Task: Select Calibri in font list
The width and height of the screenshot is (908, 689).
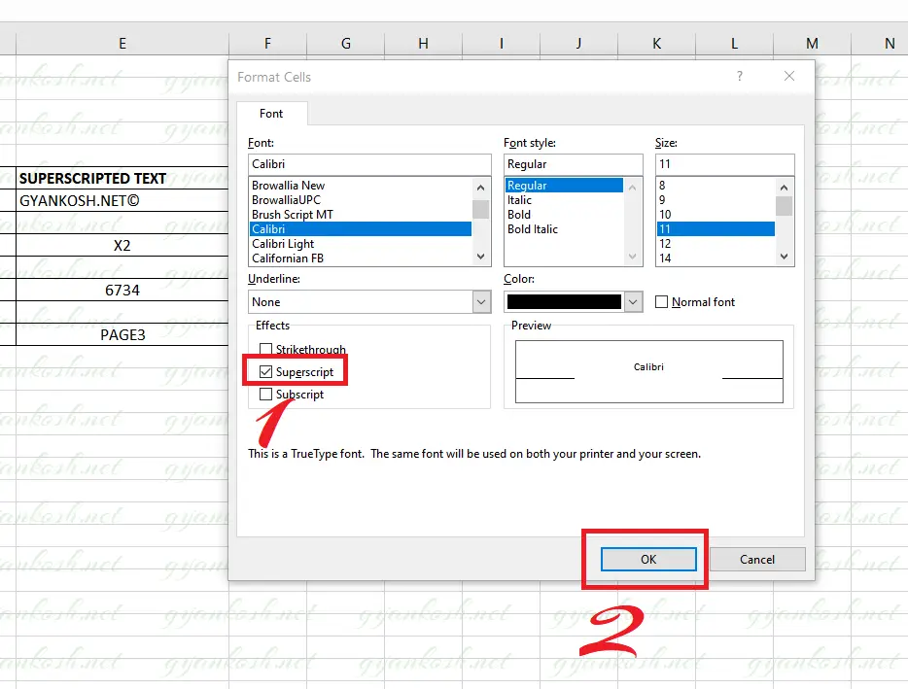Action: click(x=361, y=228)
